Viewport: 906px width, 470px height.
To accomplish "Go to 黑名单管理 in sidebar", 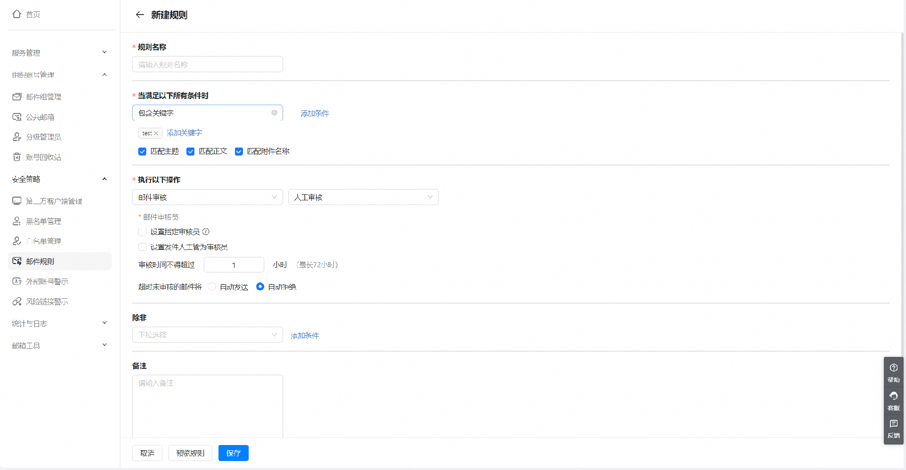I will [x=43, y=221].
